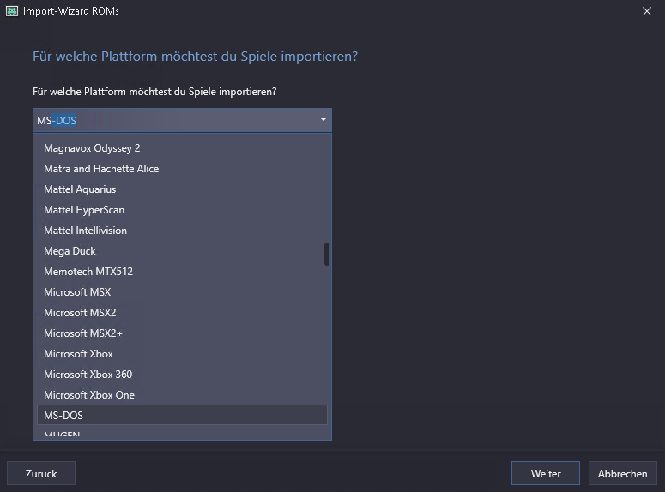665x492 pixels.
Task: Collapse the platform dropdown using its arrow
Action: [323, 120]
